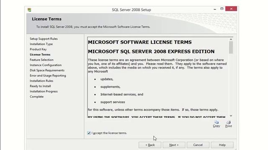Minimize the SQL Server 2008 Setup window
268x150 pixels.
pos(215,9)
